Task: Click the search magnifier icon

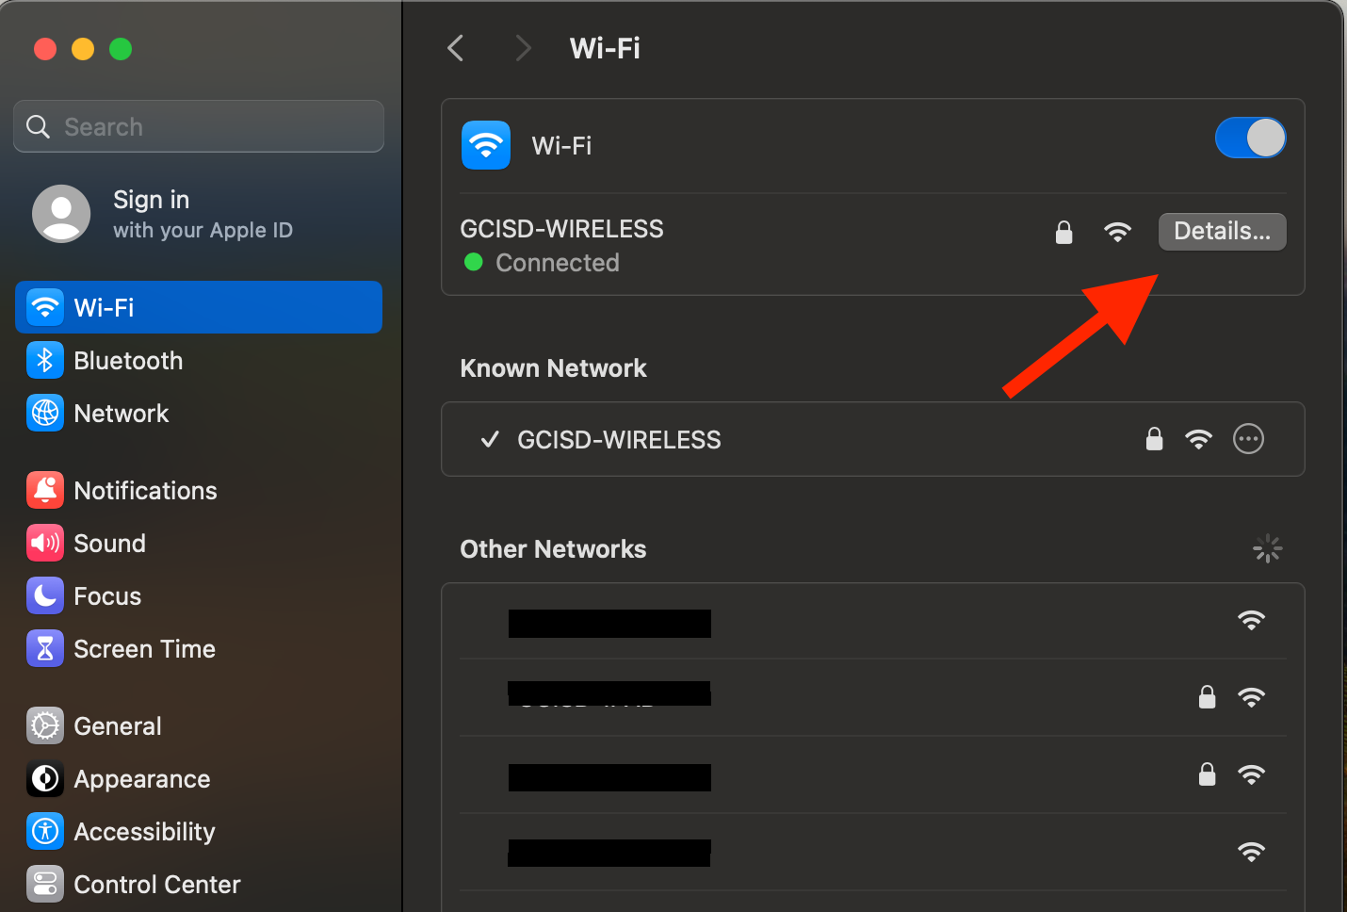Action: point(38,126)
